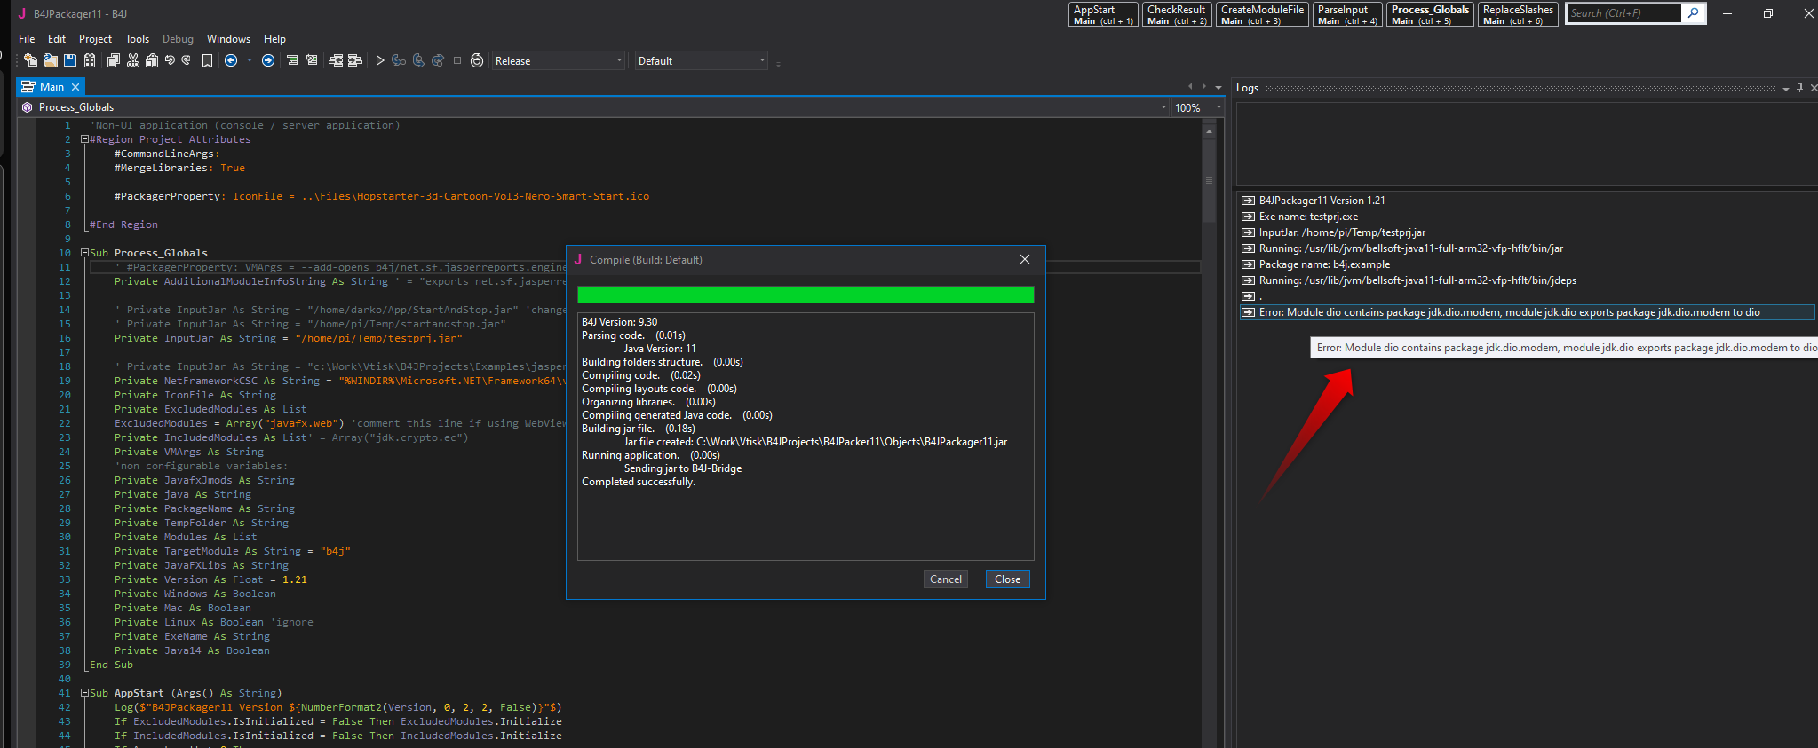1818x748 pixels.
Task: Click the Run play icon
Action: [380, 60]
